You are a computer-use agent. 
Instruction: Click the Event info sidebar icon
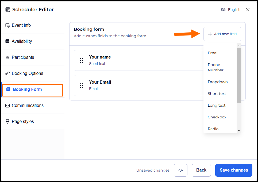pyautogui.click(x=7, y=25)
